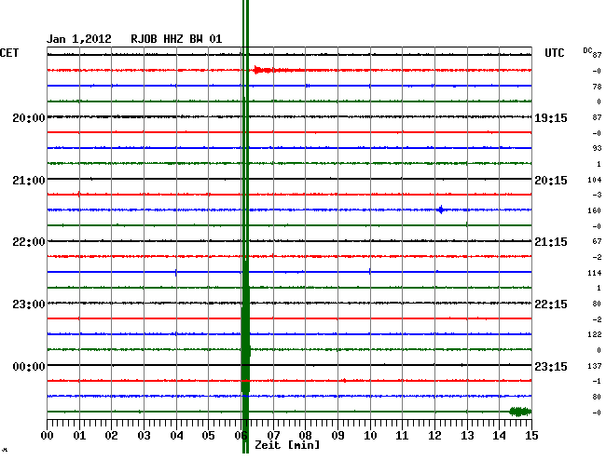Click the date label "Jan 1,2012"

(x=79, y=39)
